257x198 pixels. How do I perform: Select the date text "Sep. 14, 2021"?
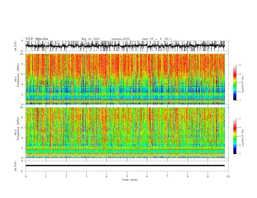click(x=91, y=39)
